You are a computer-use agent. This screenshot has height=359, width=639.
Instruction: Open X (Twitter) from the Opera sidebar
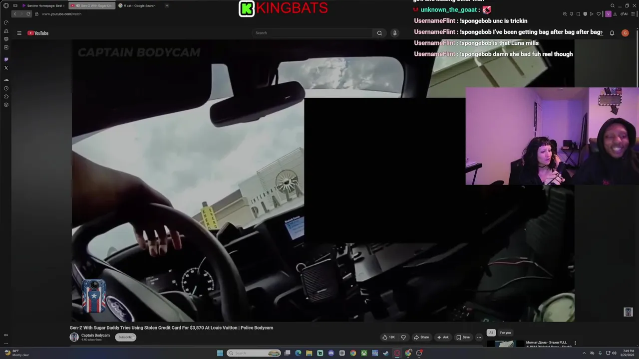pyautogui.click(x=6, y=68)
